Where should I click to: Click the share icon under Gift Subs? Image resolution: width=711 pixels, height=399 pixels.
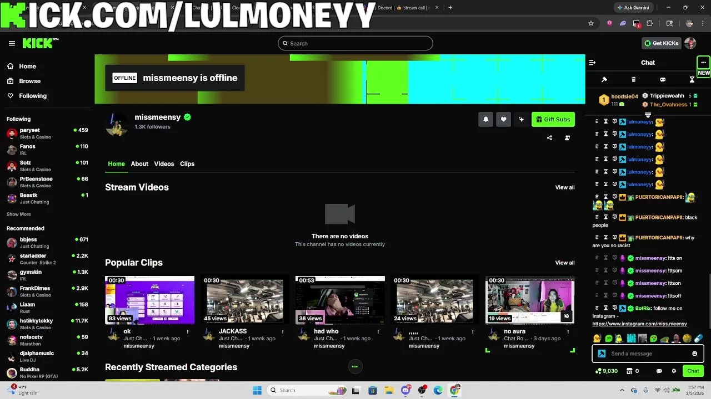pos(549,138)
